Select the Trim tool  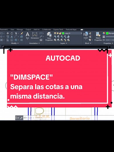16,33
